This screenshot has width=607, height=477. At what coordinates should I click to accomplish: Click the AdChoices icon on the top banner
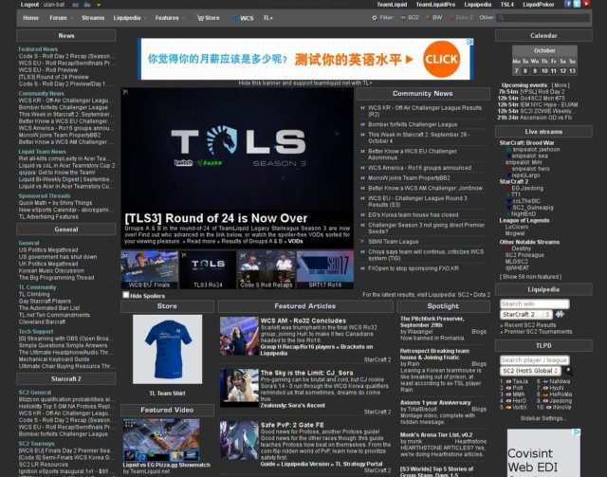[x=470, y=42]
